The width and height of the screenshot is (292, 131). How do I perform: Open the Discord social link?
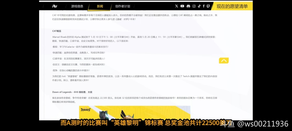(x=188, y=6)
